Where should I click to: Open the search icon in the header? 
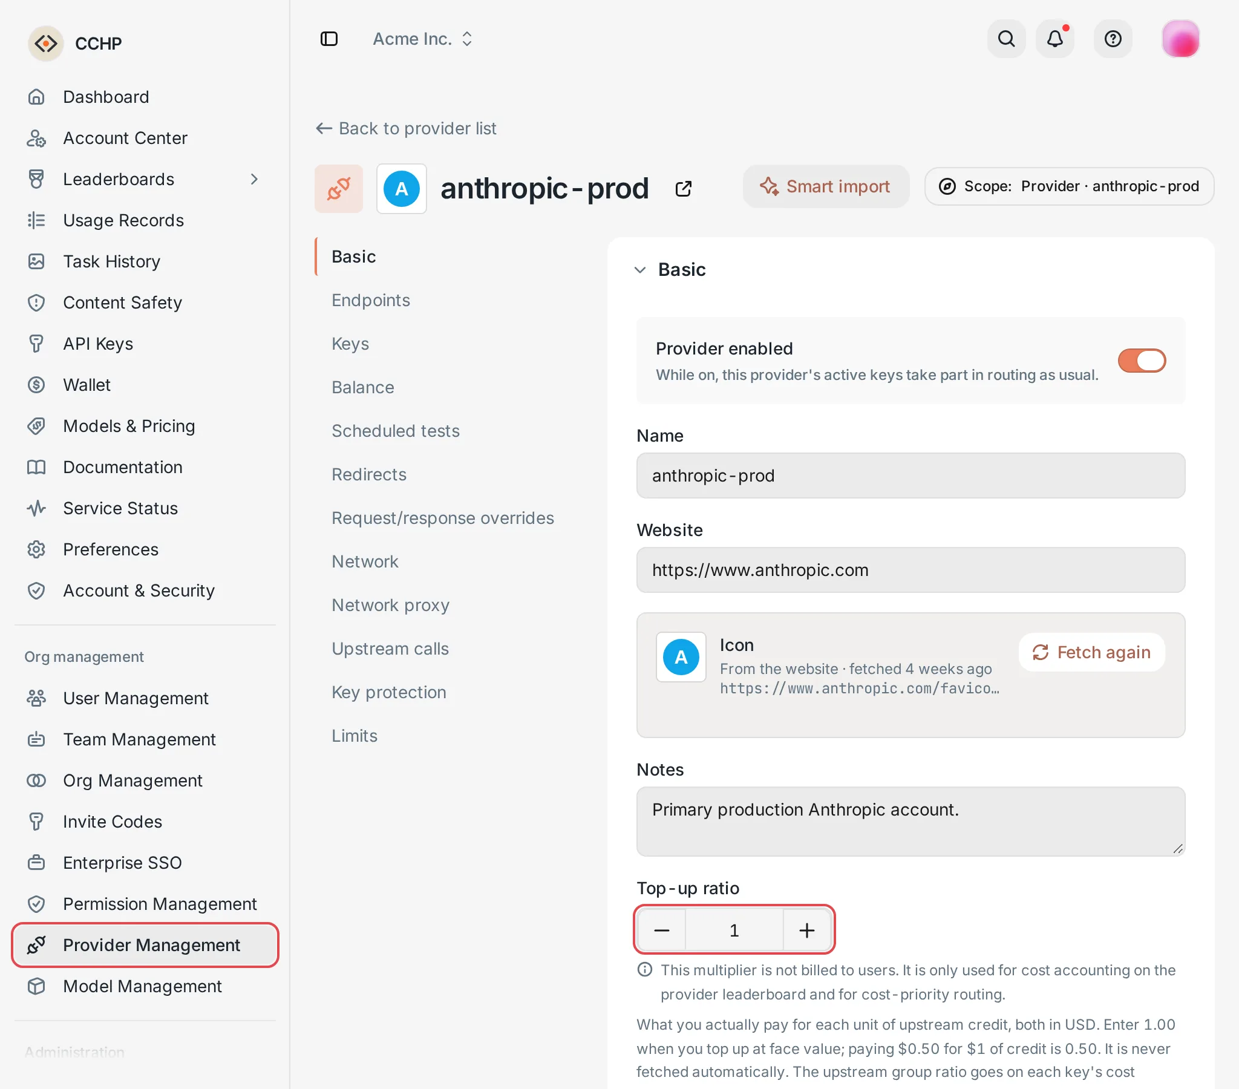coord(1006,39)
